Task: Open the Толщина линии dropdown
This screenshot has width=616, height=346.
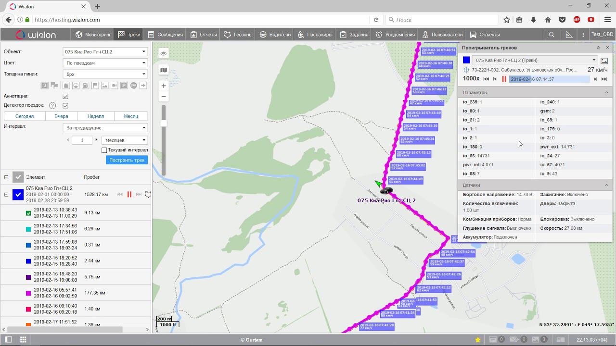Action: coord(105,74)
